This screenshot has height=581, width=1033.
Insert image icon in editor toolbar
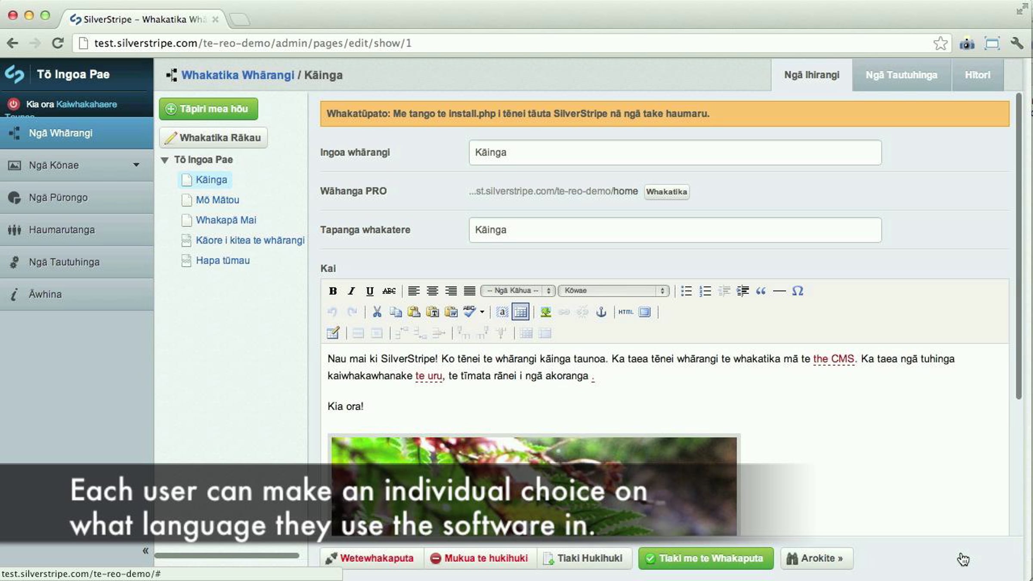[x=546, y=312]
